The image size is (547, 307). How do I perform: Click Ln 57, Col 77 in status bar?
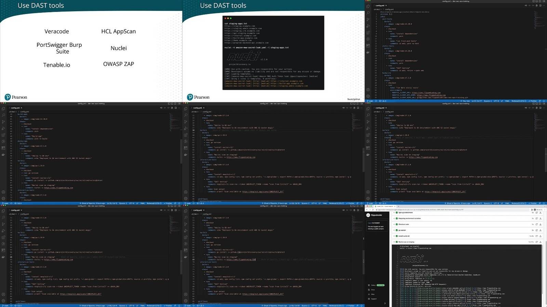(477, 101)
